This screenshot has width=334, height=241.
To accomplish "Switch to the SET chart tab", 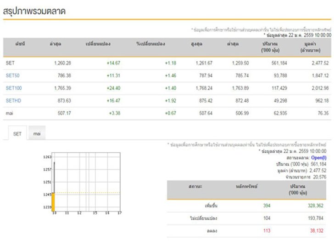I will click(x=17, y=134).
